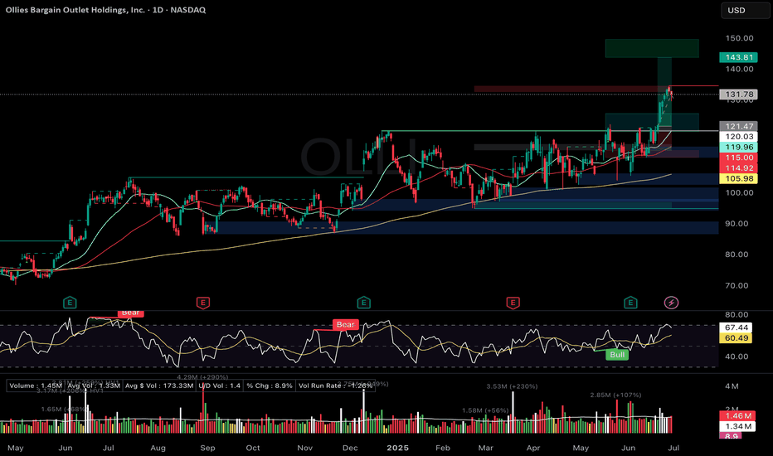Click the 67.44 RSI value label
The width and height of the screenshot is (773, 456).
point(736,327)
